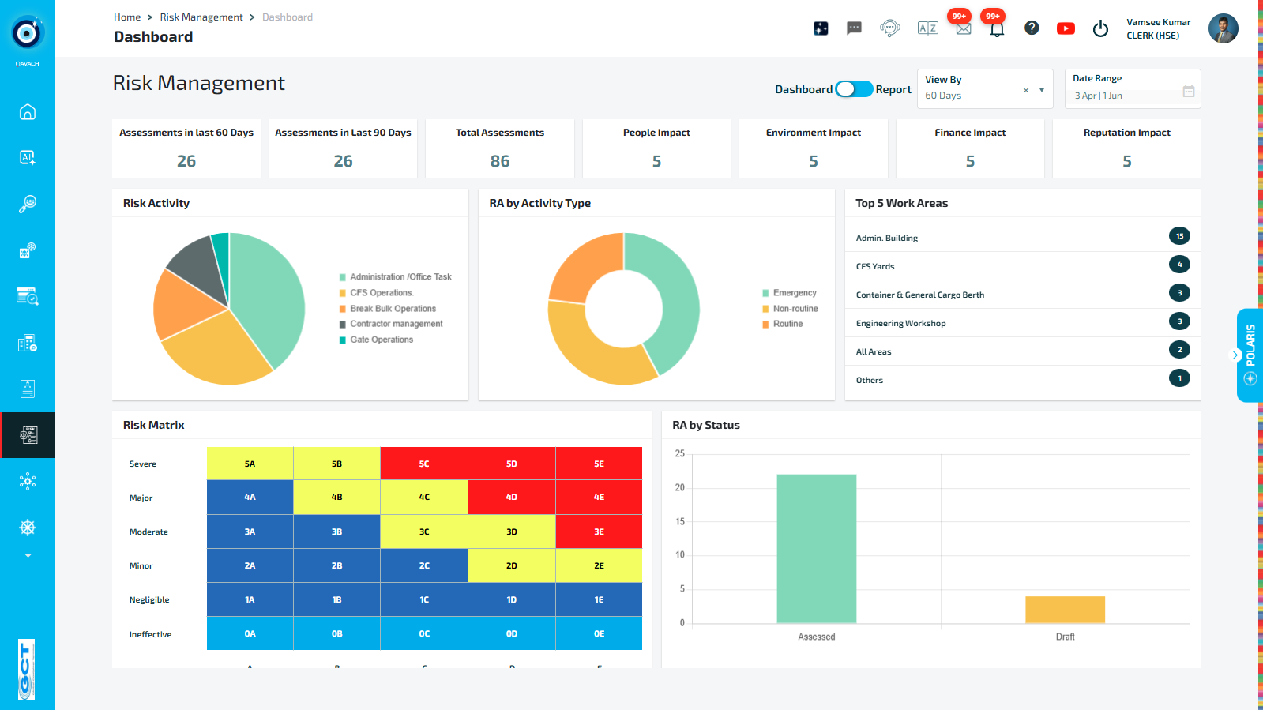The height and width of the screenshot is (710, 1263).
Task: Click the People Impact card
Action: 656,149
